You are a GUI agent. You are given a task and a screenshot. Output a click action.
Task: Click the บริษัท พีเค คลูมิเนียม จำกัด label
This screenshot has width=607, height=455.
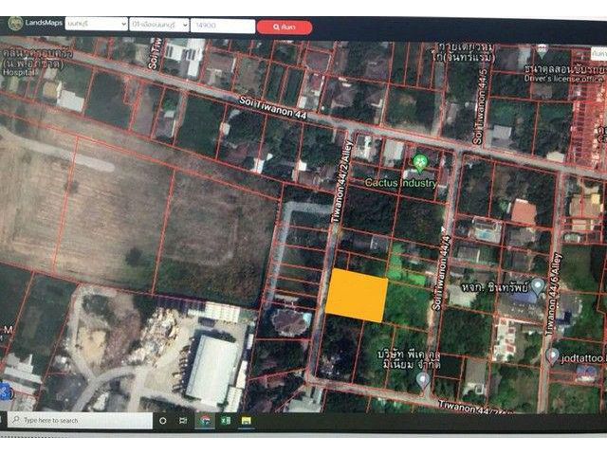pos(409,359)
